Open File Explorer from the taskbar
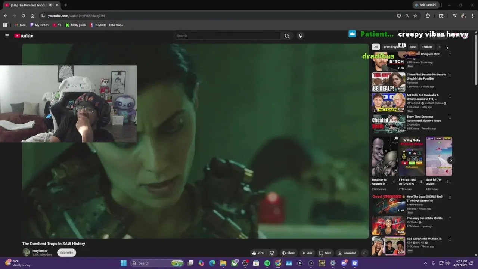478x269 pixels. 223,263
